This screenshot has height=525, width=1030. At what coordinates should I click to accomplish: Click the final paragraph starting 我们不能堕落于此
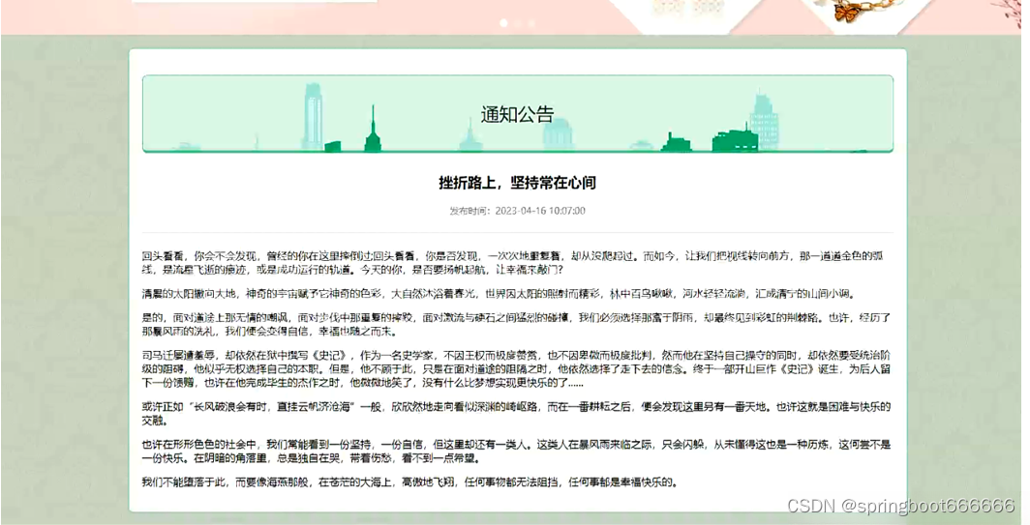pyautogui.click(x=409, y=482)
